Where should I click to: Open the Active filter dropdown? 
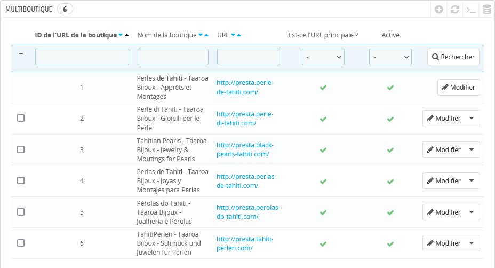[x=390, y=57]
